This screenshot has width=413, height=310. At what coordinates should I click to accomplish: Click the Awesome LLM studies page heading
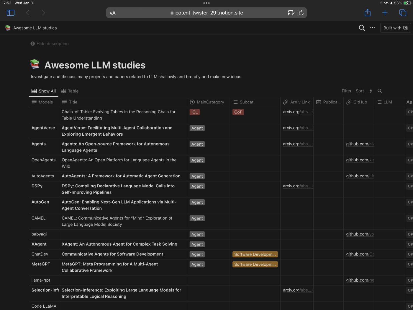click(95, 65)
